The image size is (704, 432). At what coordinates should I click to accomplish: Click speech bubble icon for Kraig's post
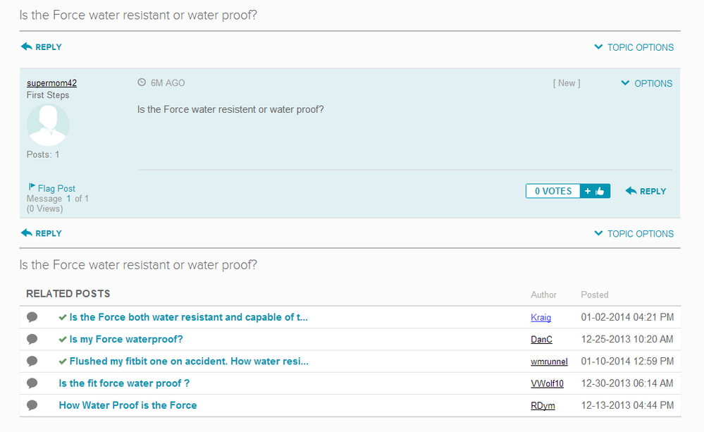pyautogui.click(x=32, y=317)
